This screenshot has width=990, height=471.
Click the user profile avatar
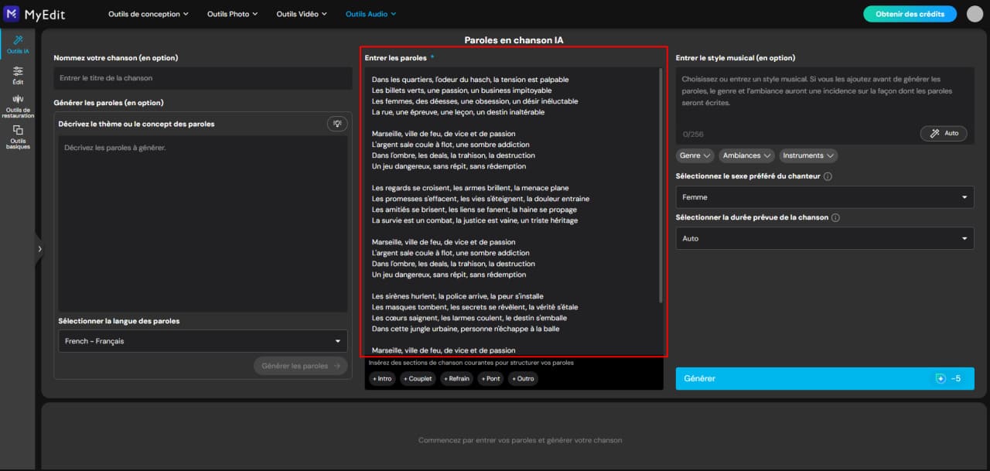pos(975,14)
